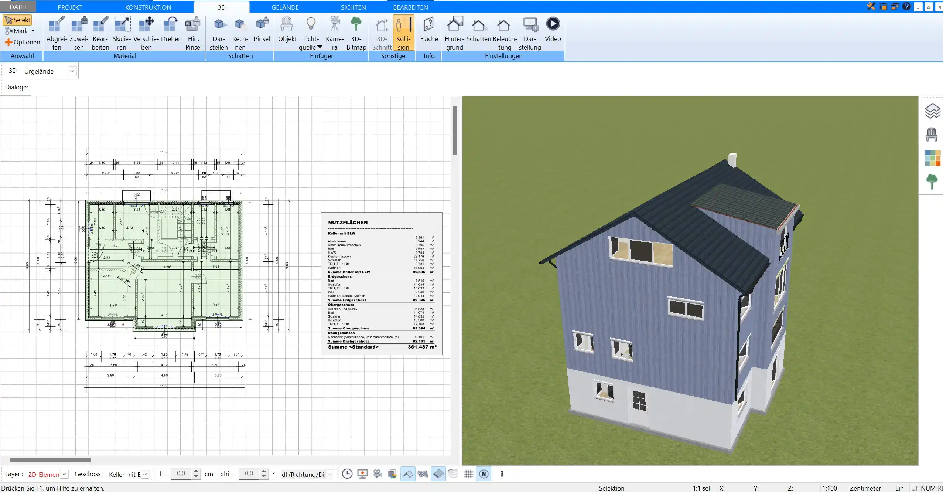This screenshot has height=492, width=943.
Task: Click the stacked materials icon in bottom toolbar
Action: (x=392, y=474)
